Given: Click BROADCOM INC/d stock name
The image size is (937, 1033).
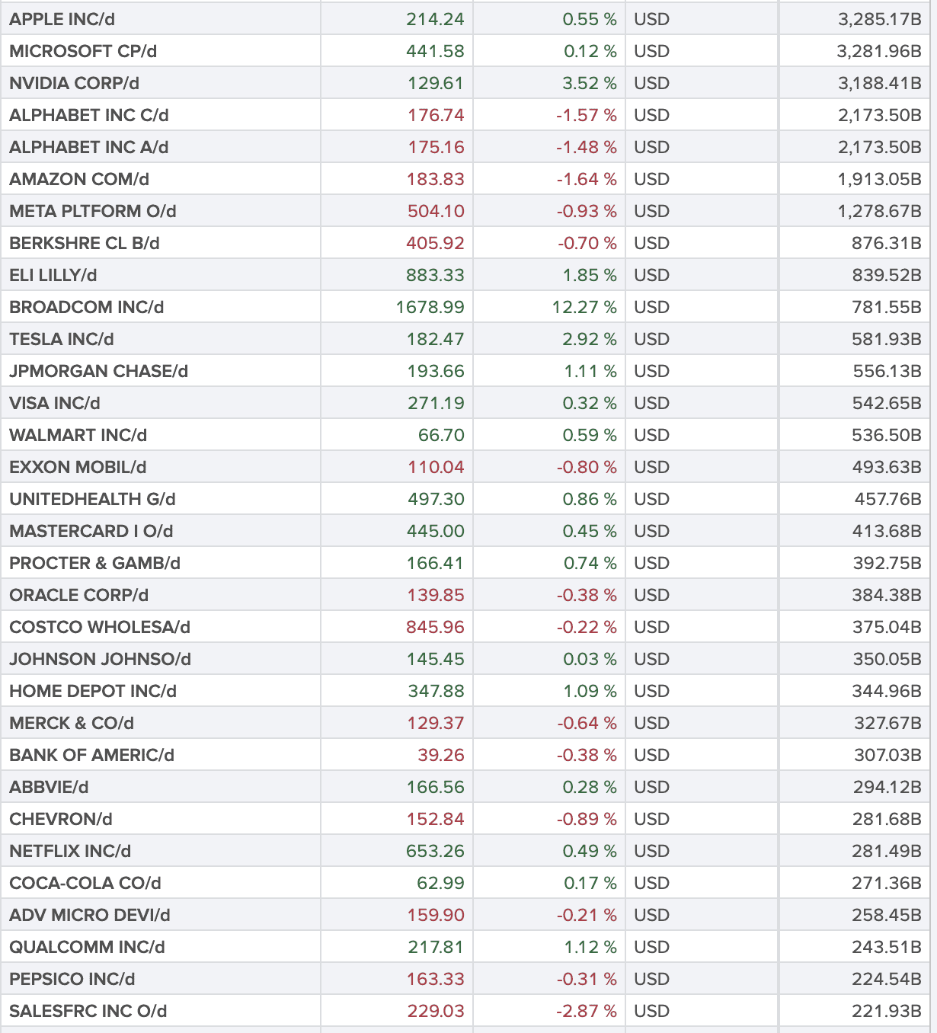Looking at the screenshot, I should tap(87, 307).
